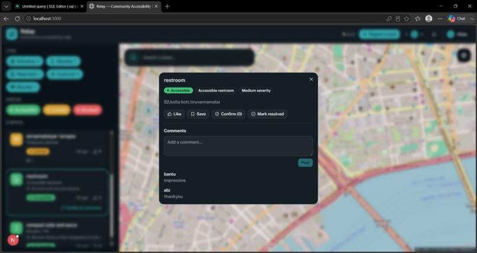The image size is (477, 253).
Task: Go back to previous page
Action: (6, 18)
